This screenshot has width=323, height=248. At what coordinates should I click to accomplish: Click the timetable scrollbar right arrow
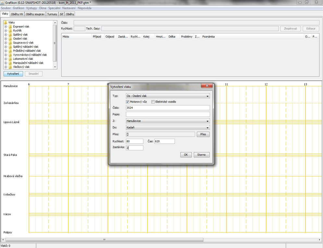320,240
